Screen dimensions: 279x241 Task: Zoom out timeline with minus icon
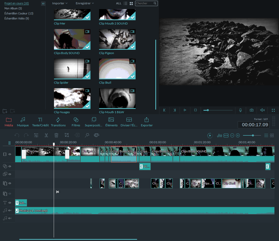click(x=232, y=136)
